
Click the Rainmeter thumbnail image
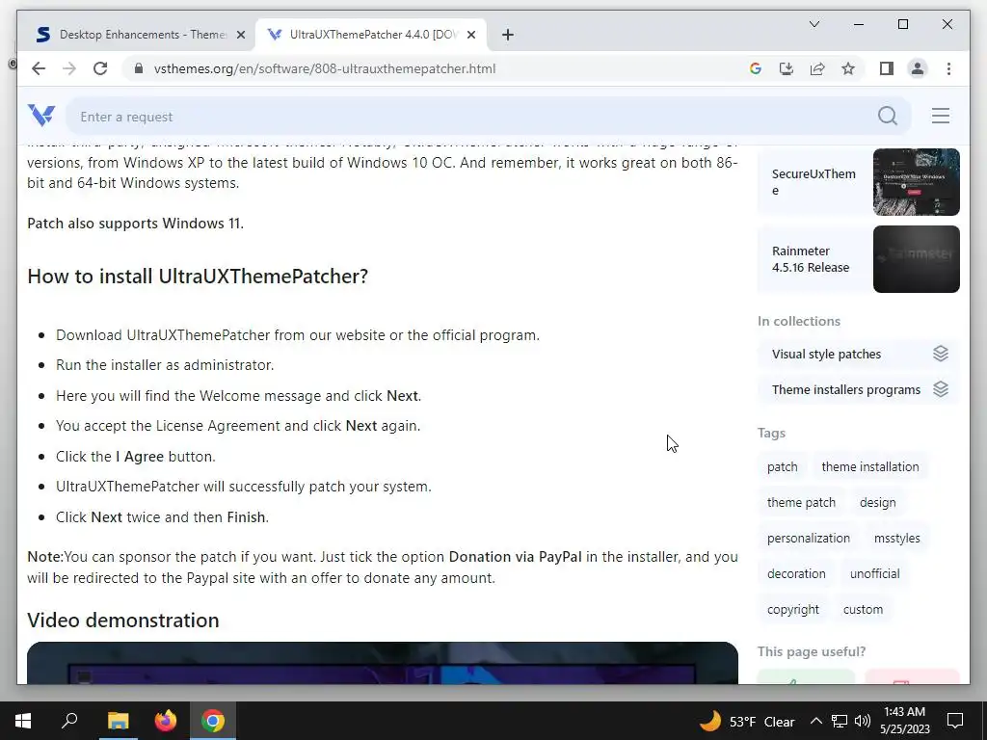(916, 259)
